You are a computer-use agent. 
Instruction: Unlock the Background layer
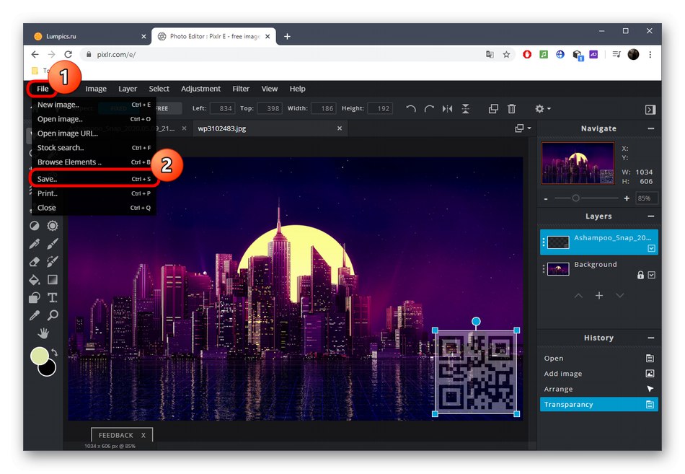point(640,275)
